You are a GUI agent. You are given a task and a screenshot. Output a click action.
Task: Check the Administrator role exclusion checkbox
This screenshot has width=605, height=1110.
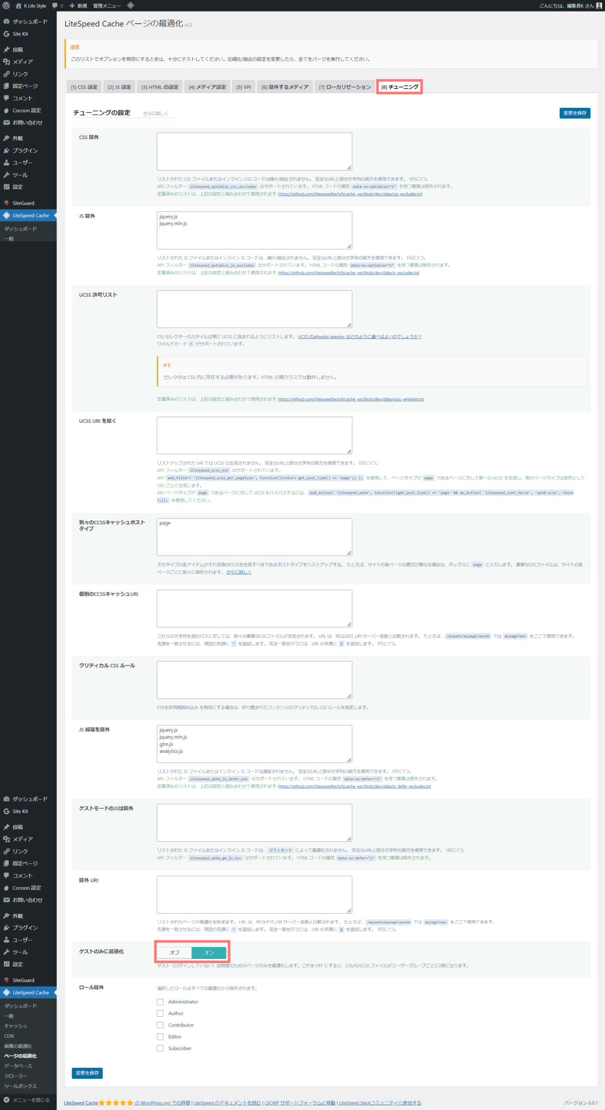click(160, 1002)
